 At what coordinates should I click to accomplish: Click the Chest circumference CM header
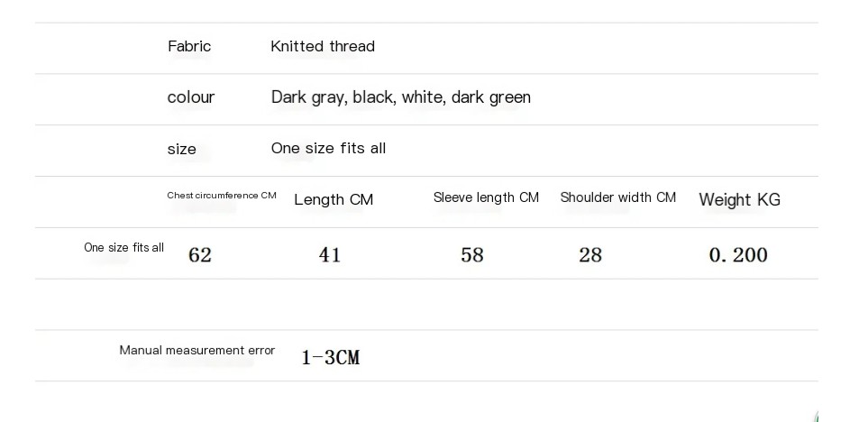222,196
